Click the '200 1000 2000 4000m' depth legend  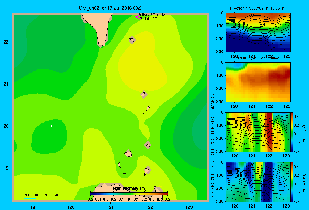tap(45, 195)
